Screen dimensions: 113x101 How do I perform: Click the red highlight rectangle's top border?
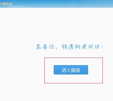point(74,58)
